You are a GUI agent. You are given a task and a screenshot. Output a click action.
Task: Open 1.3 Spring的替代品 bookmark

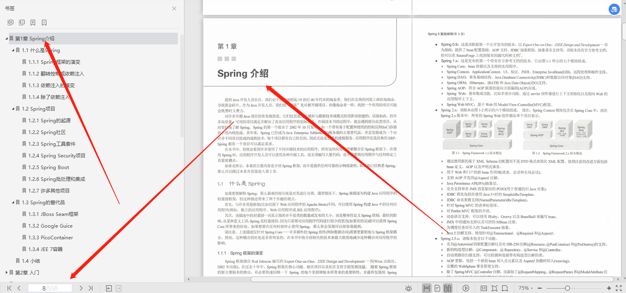43,203
